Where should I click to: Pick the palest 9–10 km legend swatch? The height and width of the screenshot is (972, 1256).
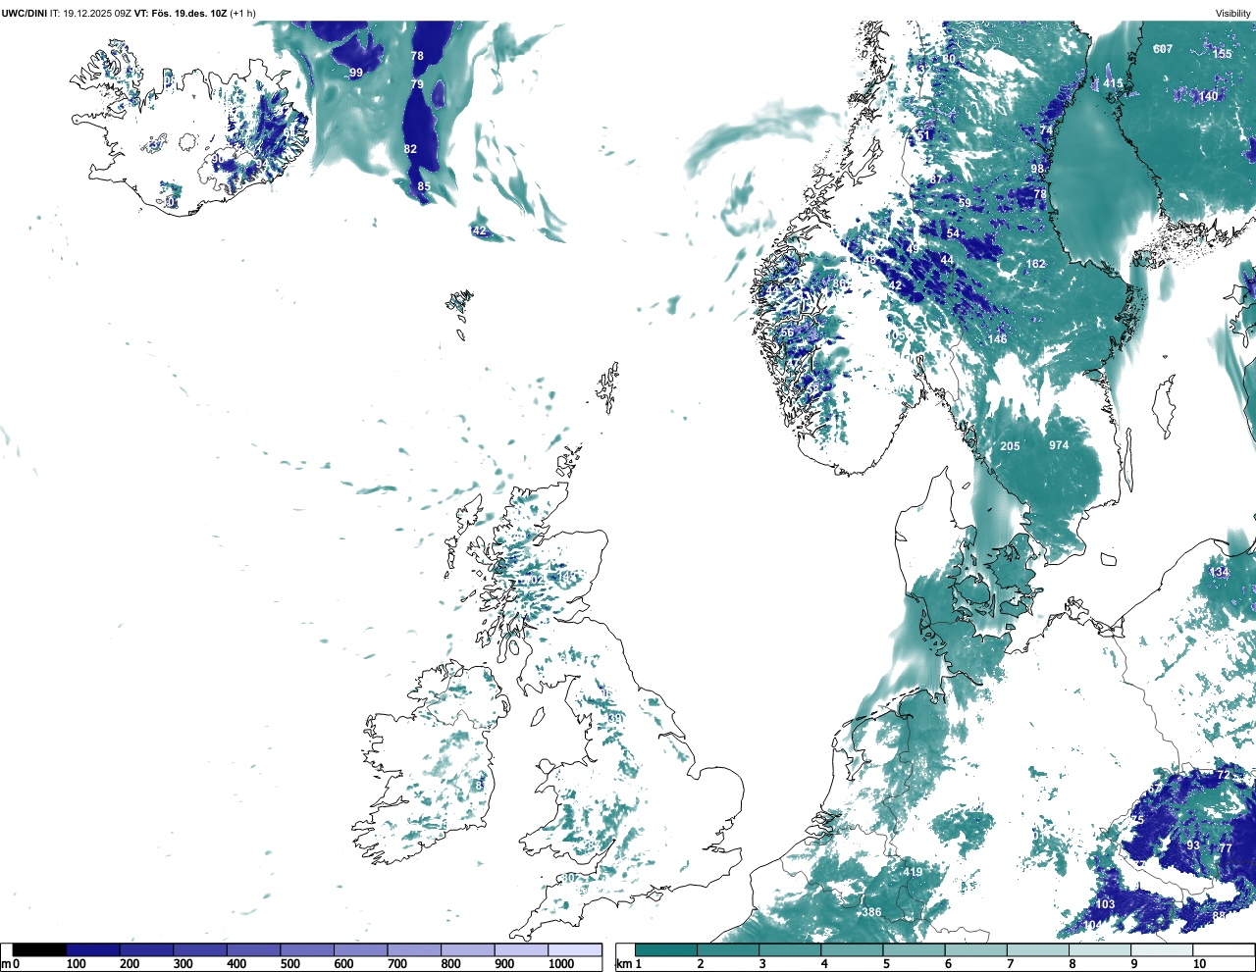click(x=1163, y=949)
